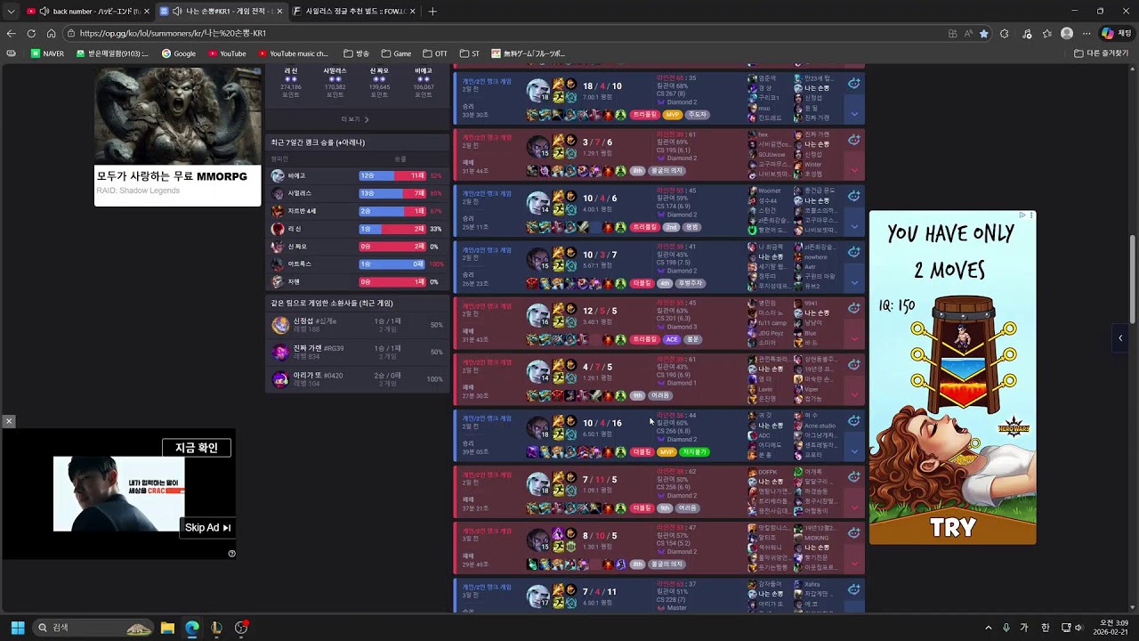
Task: Click the AI robot icon on 7/11/5 match
Action: 854,476
